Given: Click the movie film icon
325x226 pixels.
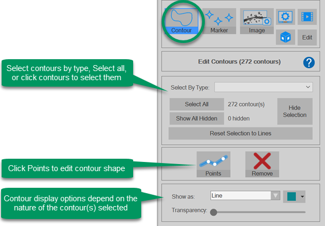Looking at the screenshot, I should (306, 17).
